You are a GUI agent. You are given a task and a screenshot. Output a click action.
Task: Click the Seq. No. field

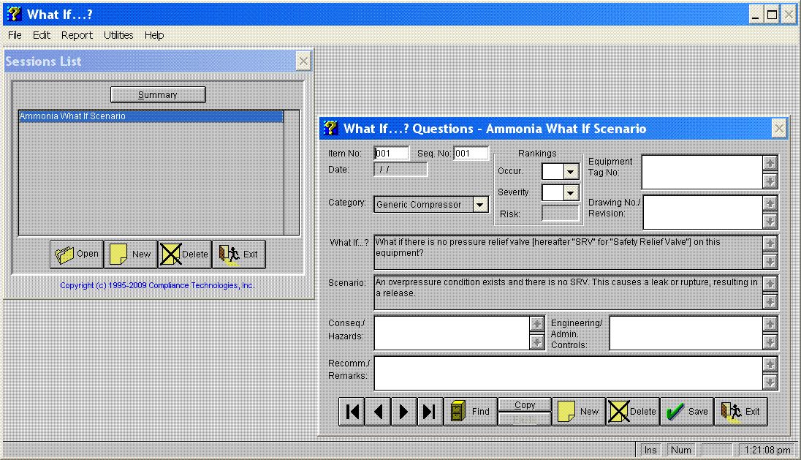(471, 154)
